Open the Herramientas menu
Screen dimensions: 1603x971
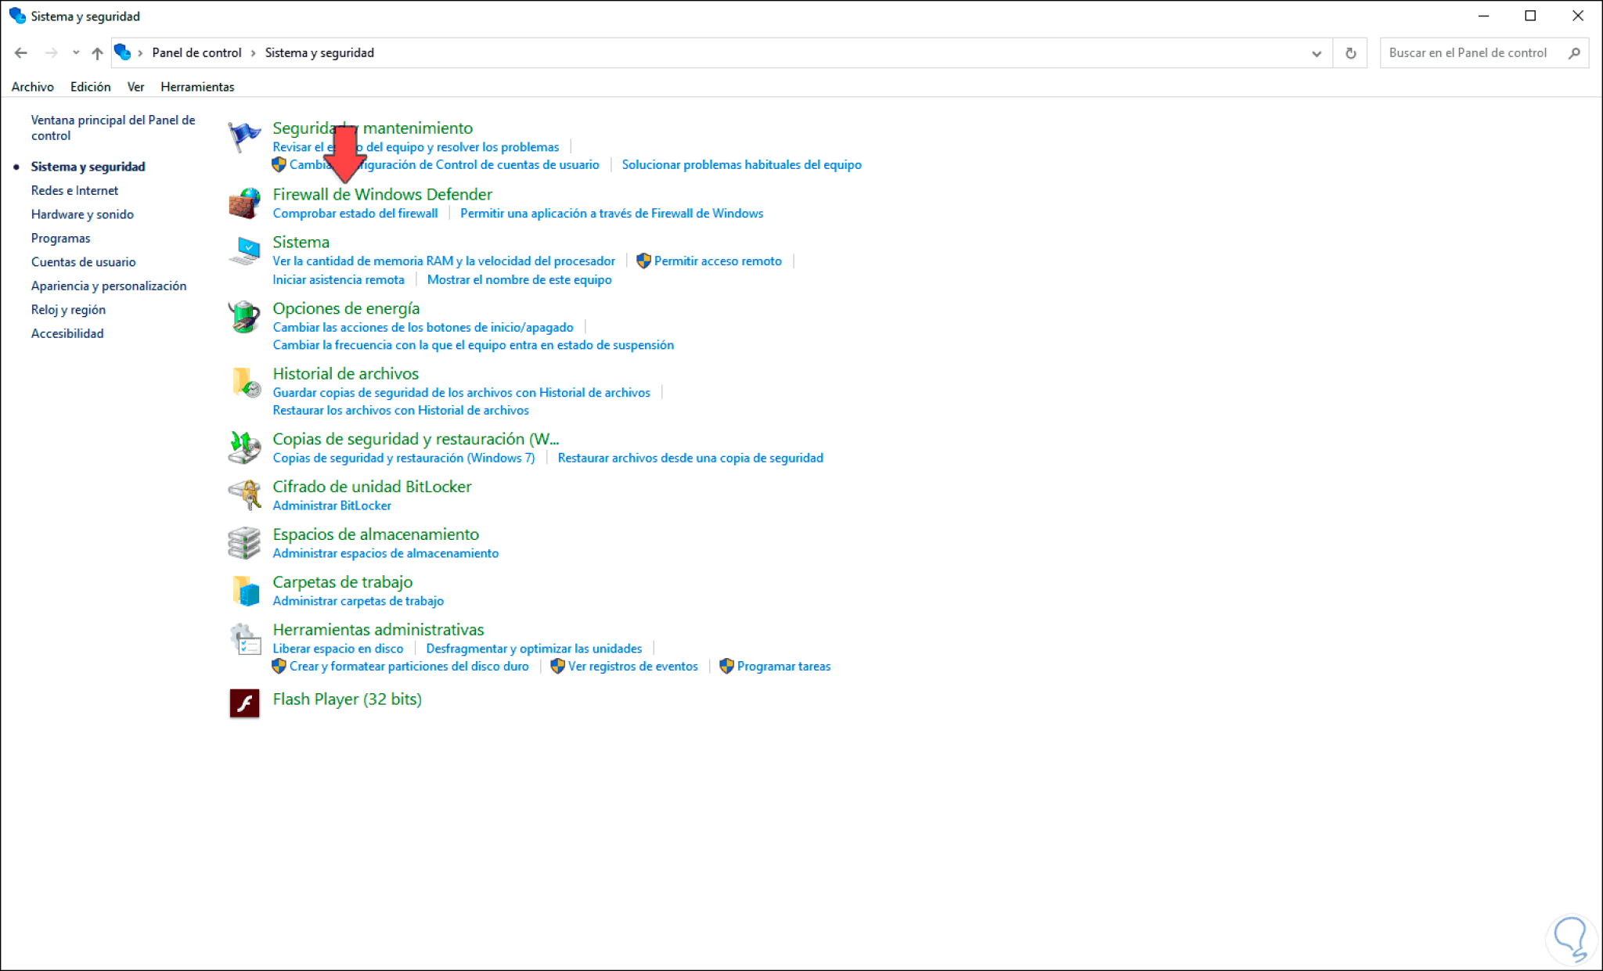pos(197,87)
